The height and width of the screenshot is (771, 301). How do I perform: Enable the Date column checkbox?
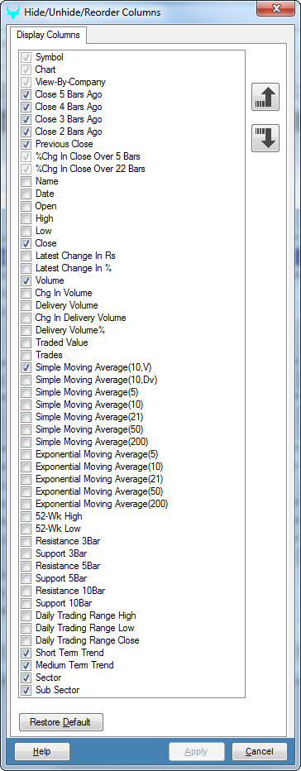[x=26, y=194]
